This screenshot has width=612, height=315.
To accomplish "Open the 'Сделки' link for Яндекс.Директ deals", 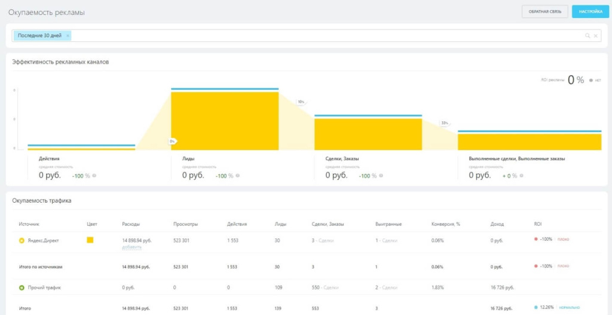I will point(326,240).
